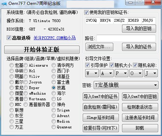Select the Wortmann radio button
162x136 pixels.
click(26, 99)
